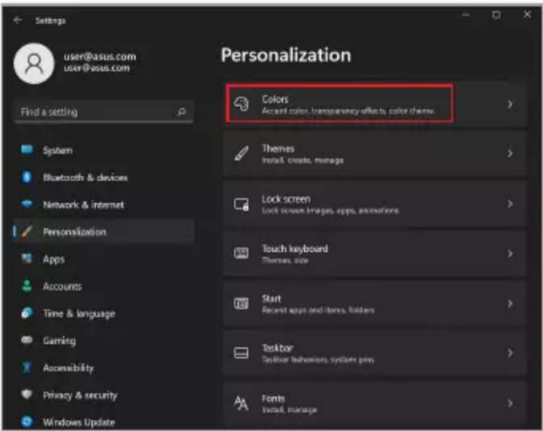Click the Personalization paintbrush icon in sidebar

pyautogui.click(x=27, y=231)
